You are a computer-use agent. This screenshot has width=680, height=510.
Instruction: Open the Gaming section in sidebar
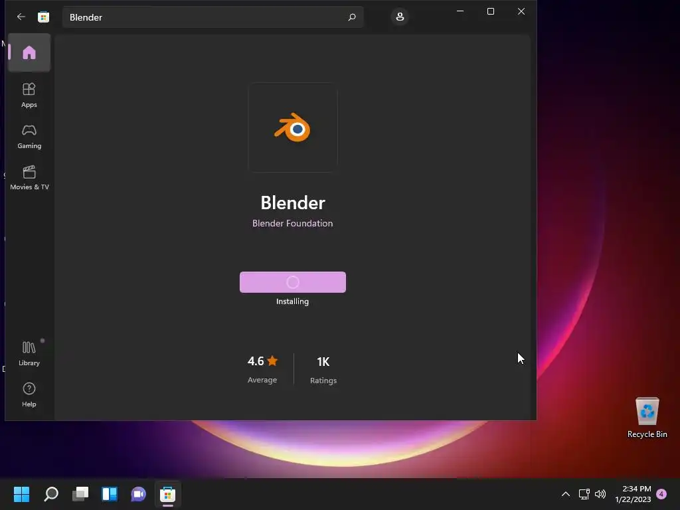[x=29, y=137]
